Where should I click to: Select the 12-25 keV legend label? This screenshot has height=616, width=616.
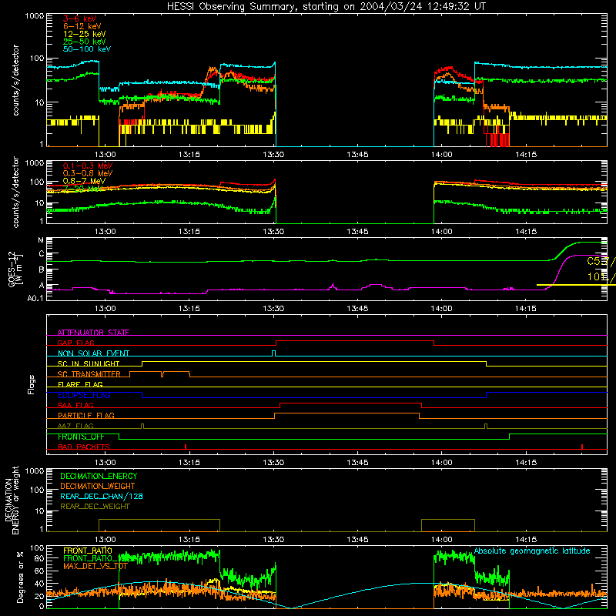(84, 34)
